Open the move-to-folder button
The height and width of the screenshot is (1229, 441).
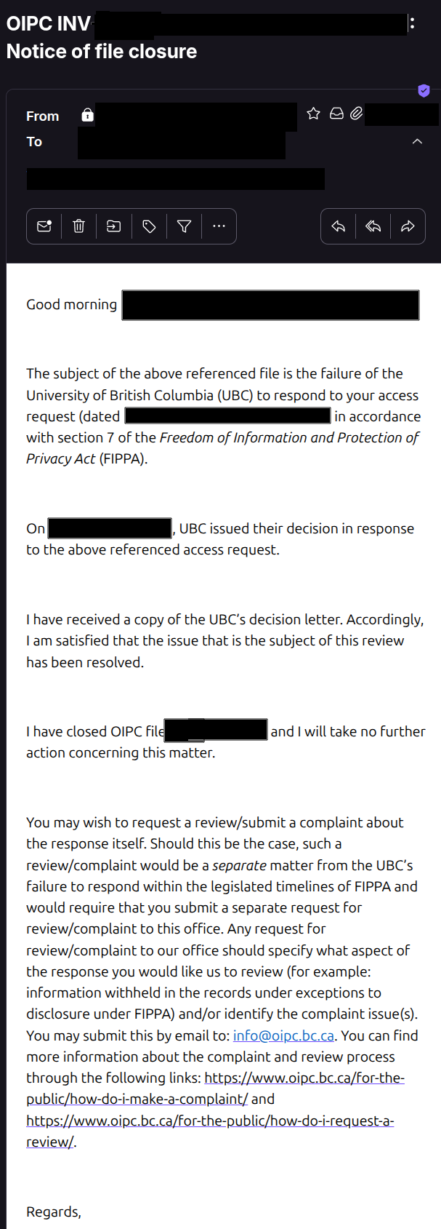[114, 226]
